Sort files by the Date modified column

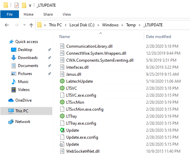click(158, 37)
